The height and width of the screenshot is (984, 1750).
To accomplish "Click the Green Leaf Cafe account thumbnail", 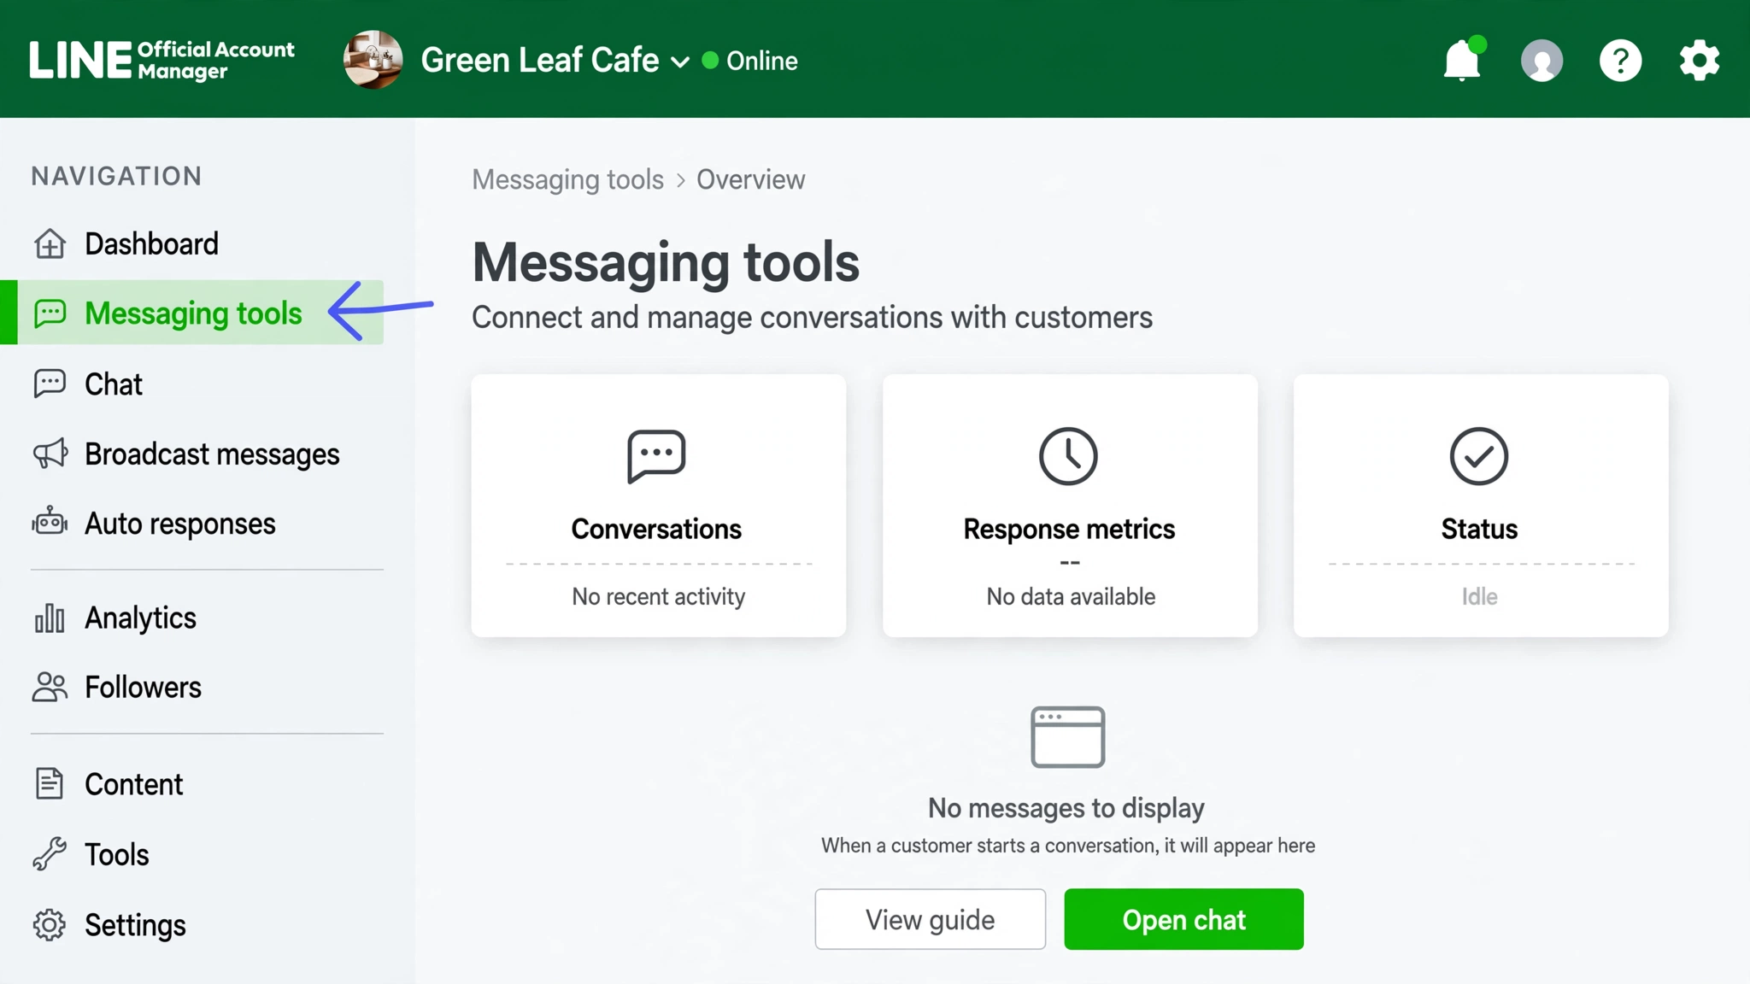I will (x=373, y=60).
